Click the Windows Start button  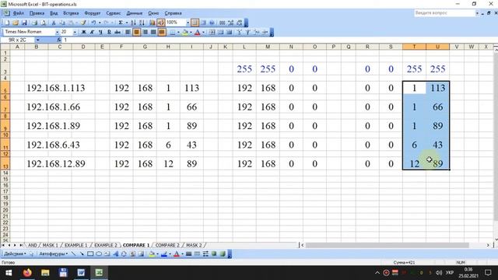(9, 273)
